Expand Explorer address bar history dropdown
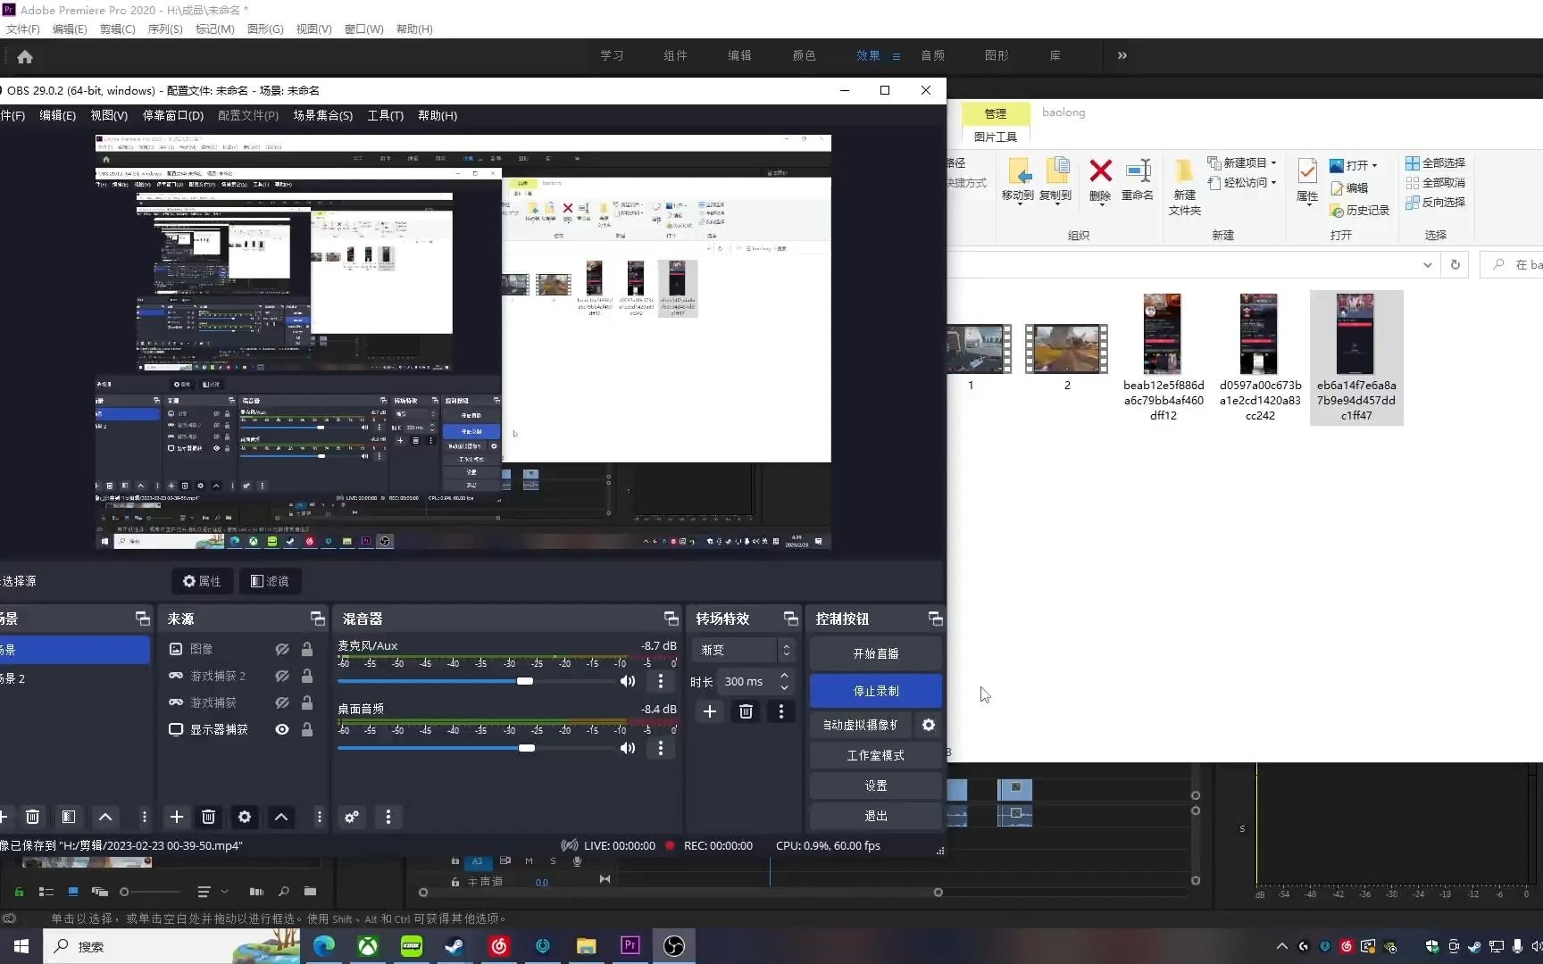 point(1427,265)
